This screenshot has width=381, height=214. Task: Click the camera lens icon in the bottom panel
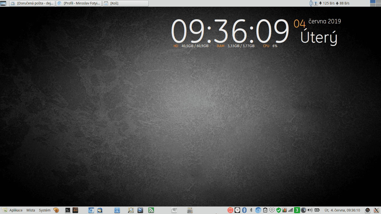368,210
